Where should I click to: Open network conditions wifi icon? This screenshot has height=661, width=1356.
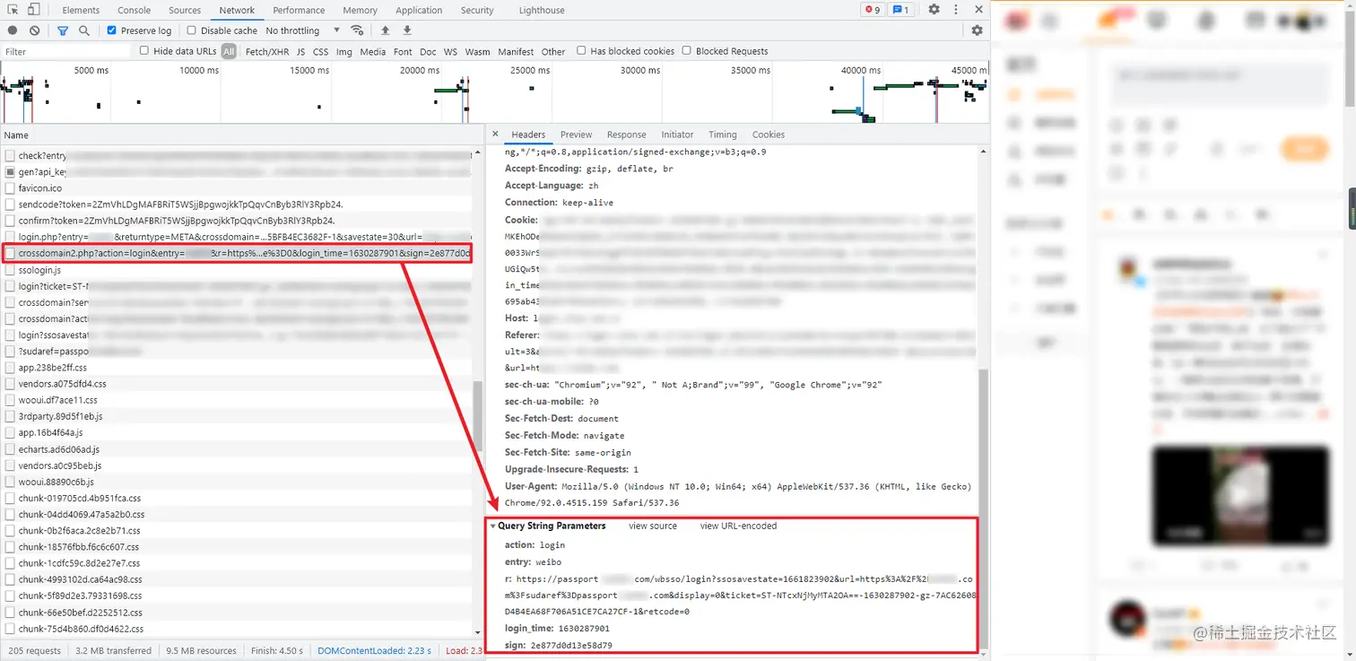pyautogui.click(x=357, y=30)
